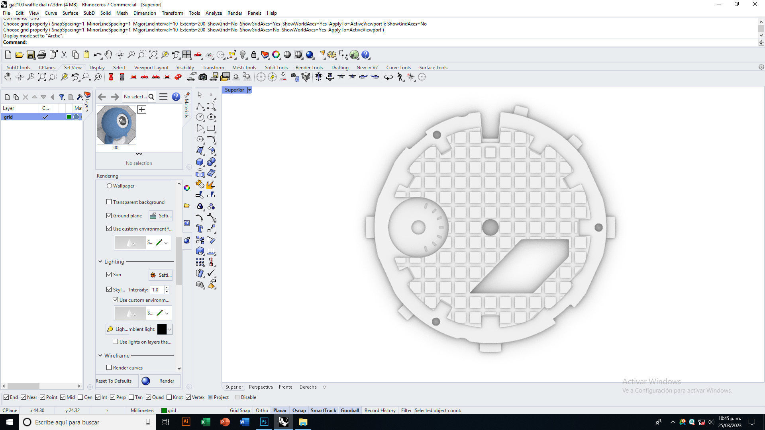The width and height of the screenshot is (765, 430).
Task: Enable the Transparent background checkbox
Action: 109,202
